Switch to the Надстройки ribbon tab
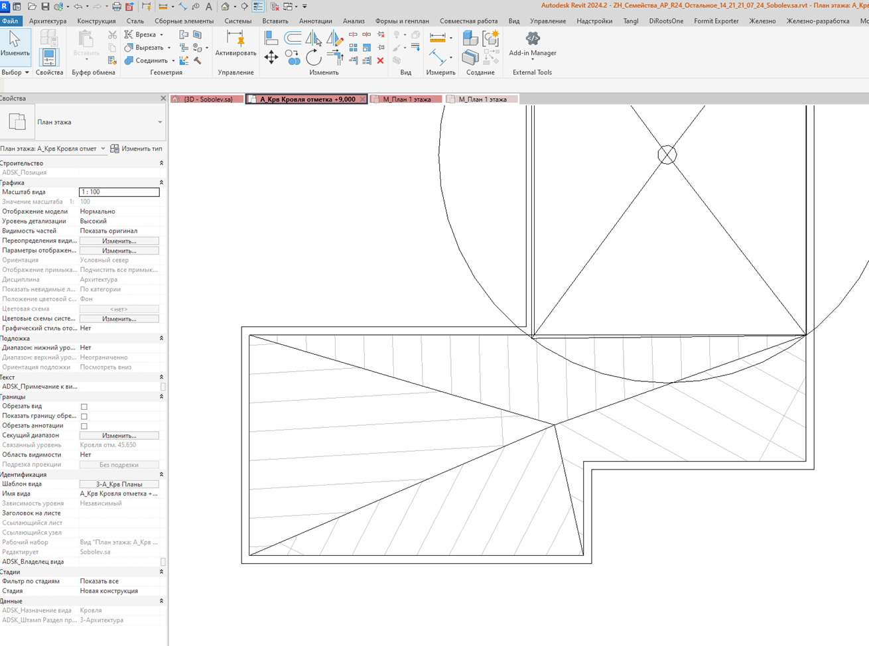 pos(594,21)
